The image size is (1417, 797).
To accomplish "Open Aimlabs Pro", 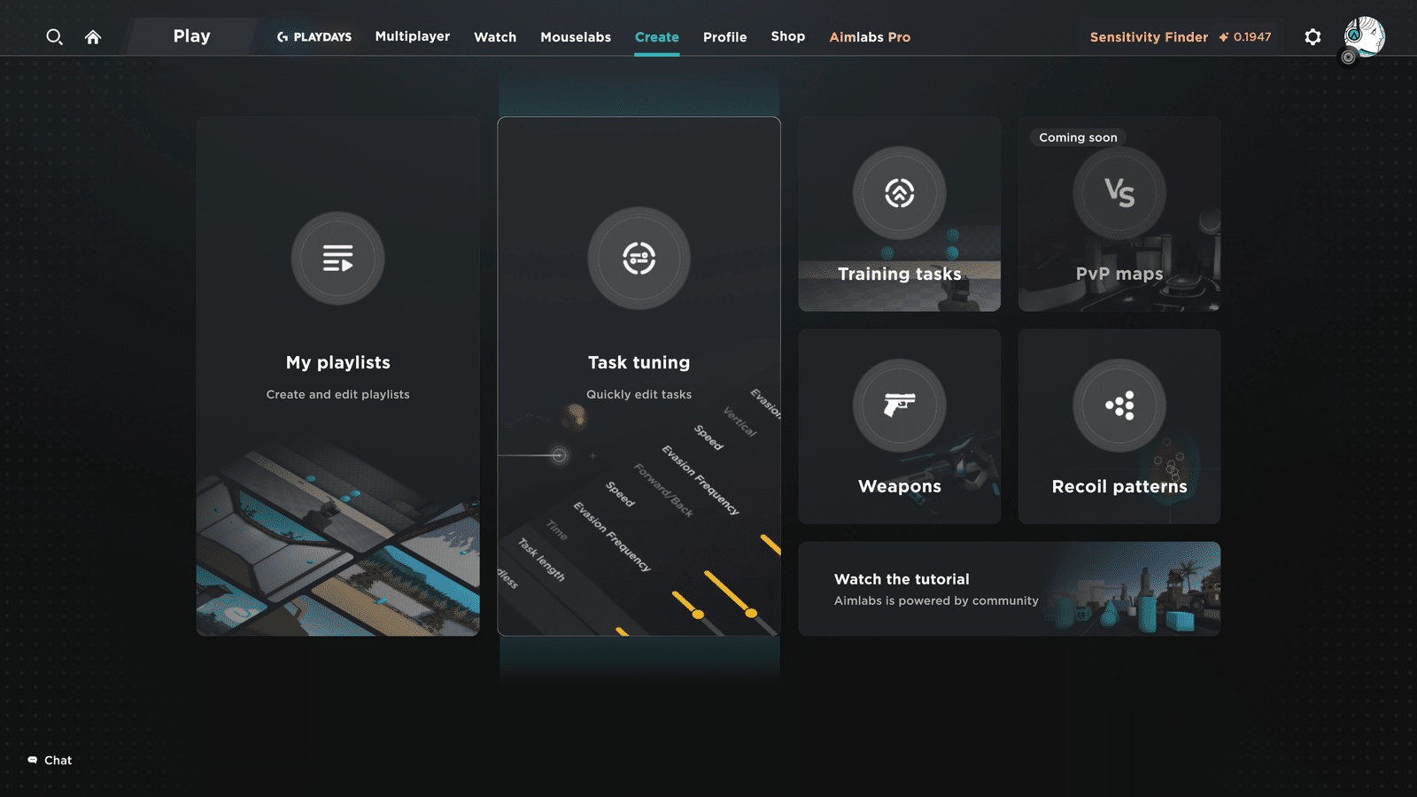I will pos(870,37).
